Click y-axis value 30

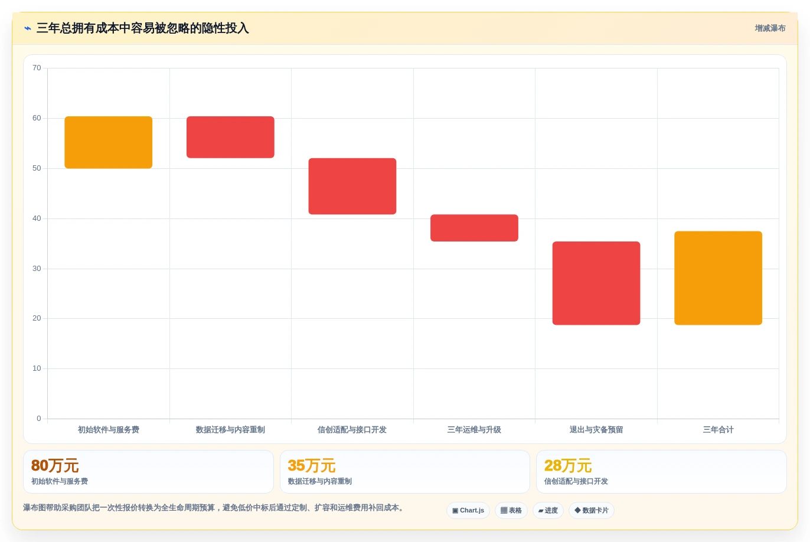pyautogui.click(x=37, y=269)
